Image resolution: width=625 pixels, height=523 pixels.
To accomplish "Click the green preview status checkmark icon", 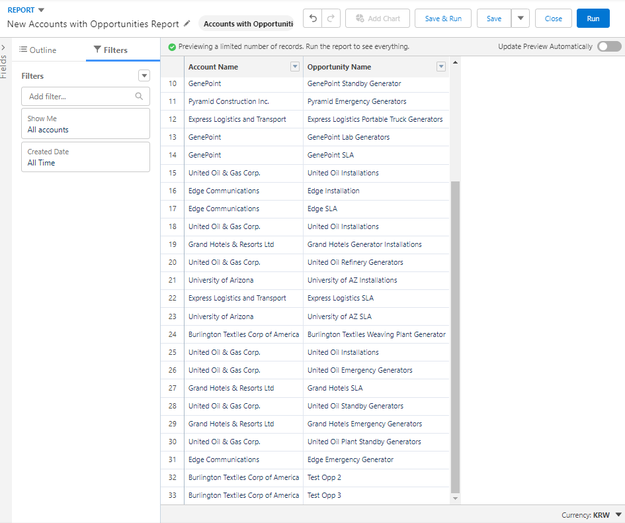I will [x=172, y=47].
